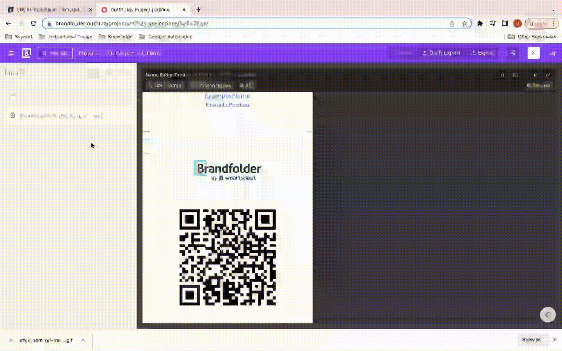Viewport: 562px width, 351px height.
Task: Click Show All downloads
Action: click(x=532, y=340)
